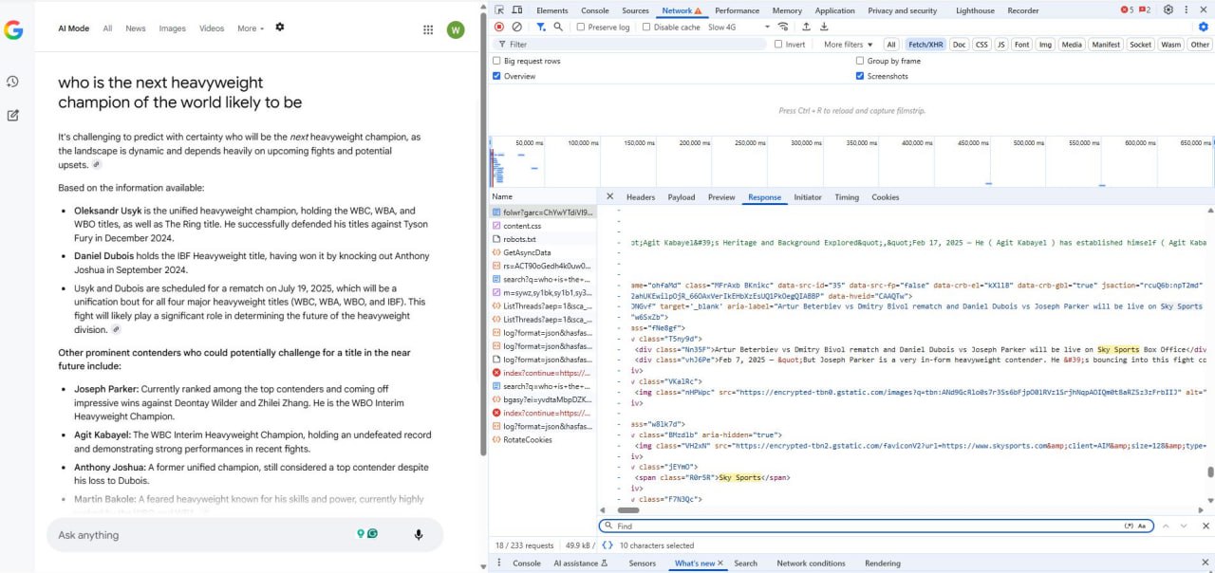This screenshot has height=573, width=1215.
Task: Open DevTools settings gear icon
Action: (1168, 10)
